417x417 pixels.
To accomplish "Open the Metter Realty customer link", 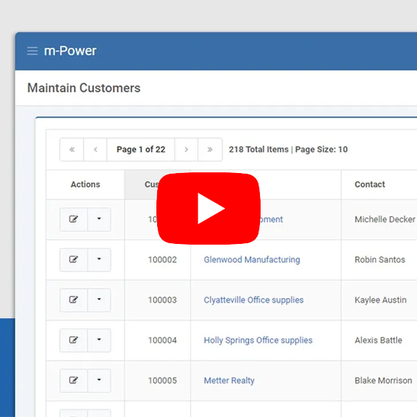I will pos(229,381).
